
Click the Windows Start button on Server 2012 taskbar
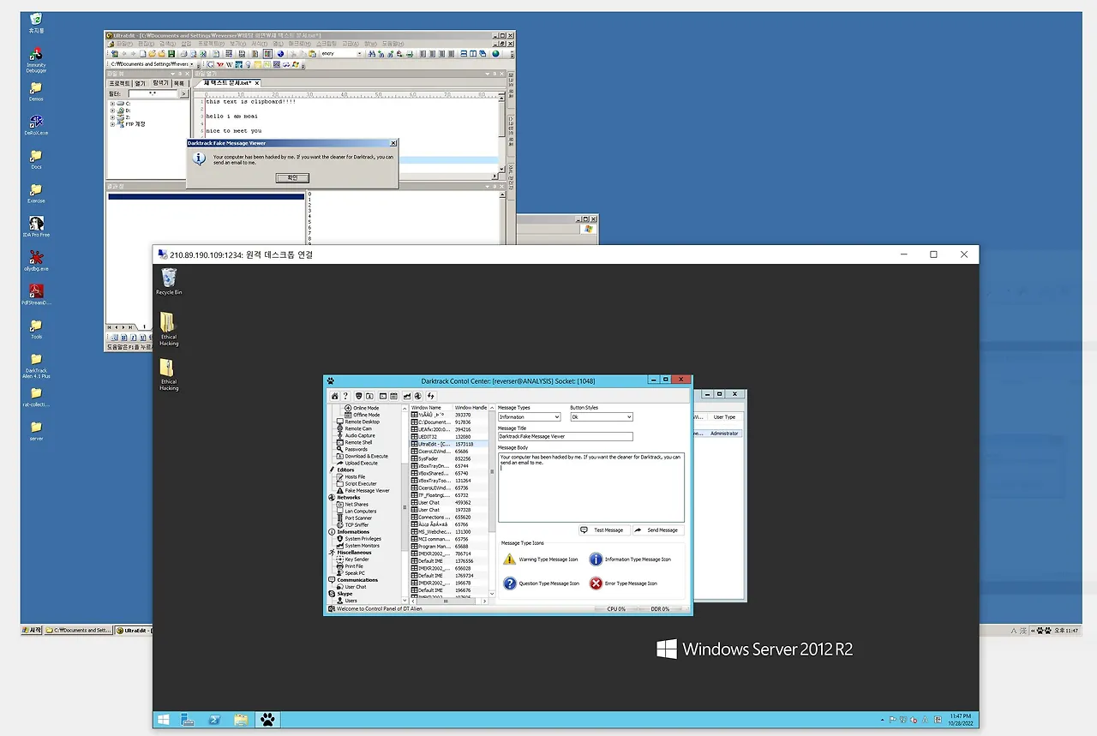point(163,720)
